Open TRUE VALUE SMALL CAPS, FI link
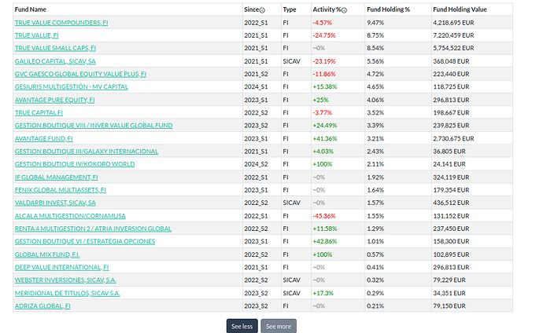 [x=55, y=49]
